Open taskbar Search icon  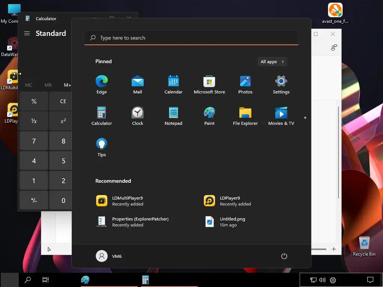pos(28,280)
